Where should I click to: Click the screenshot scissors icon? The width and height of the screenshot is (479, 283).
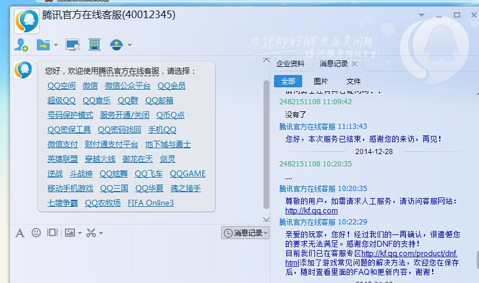91,233
